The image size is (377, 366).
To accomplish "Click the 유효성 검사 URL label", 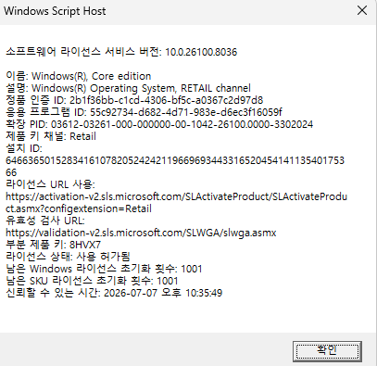I will (x=45, y=221).
